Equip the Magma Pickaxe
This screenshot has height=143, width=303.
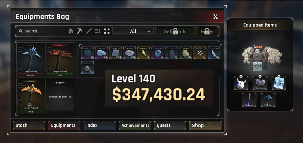60,75
